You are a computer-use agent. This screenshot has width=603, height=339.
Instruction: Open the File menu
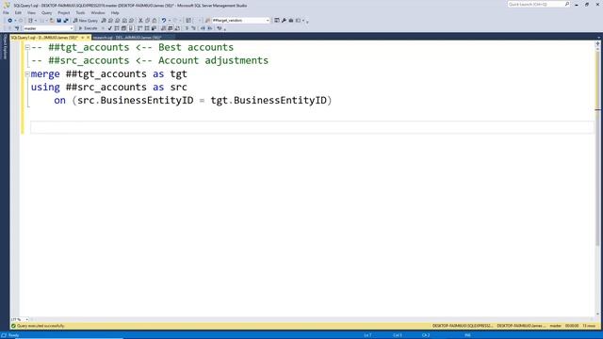(x=6, y=12)
